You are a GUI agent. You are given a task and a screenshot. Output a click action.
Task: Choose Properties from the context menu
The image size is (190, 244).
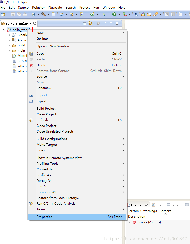coord(77,217)
